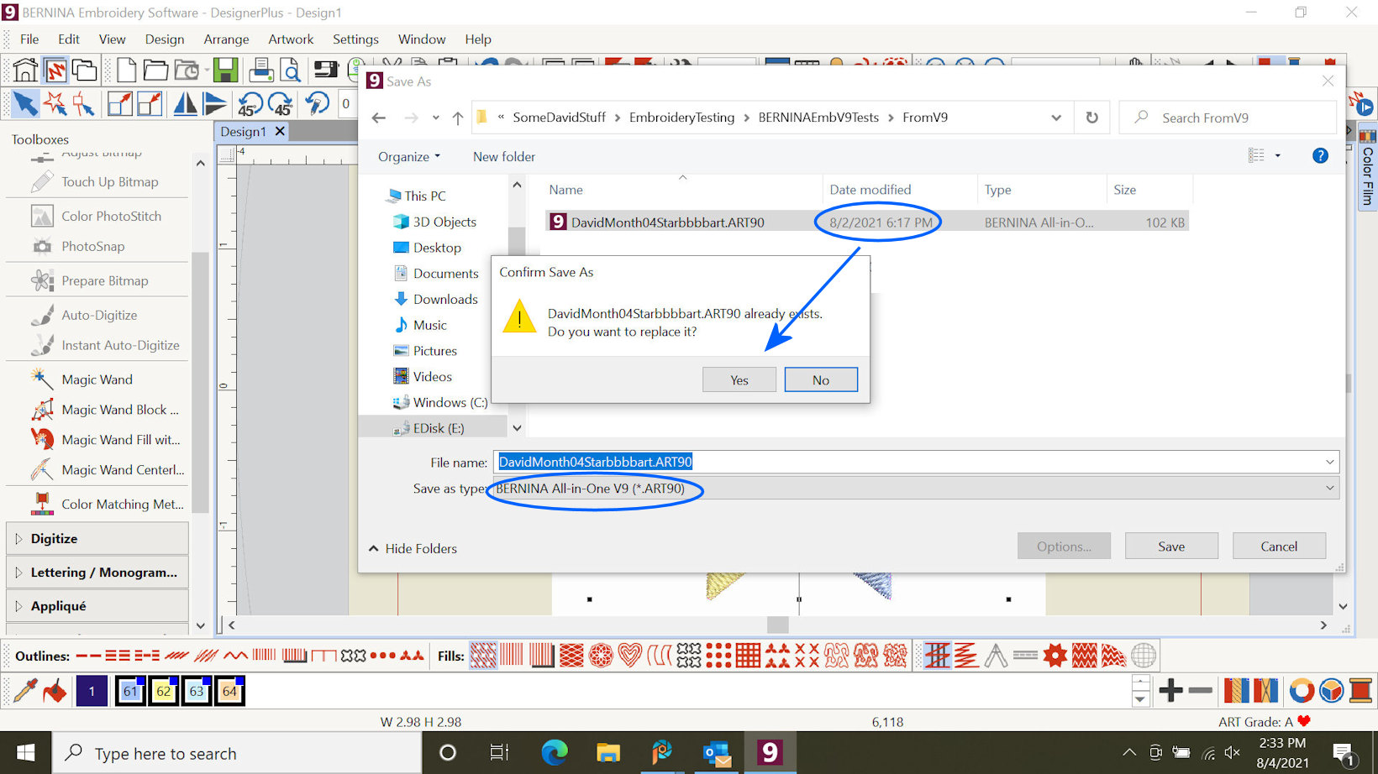The image size is (1378, 774).
Task: Toggle the dotted outline candlewicking stitch
Action: (x=382, y=656)
